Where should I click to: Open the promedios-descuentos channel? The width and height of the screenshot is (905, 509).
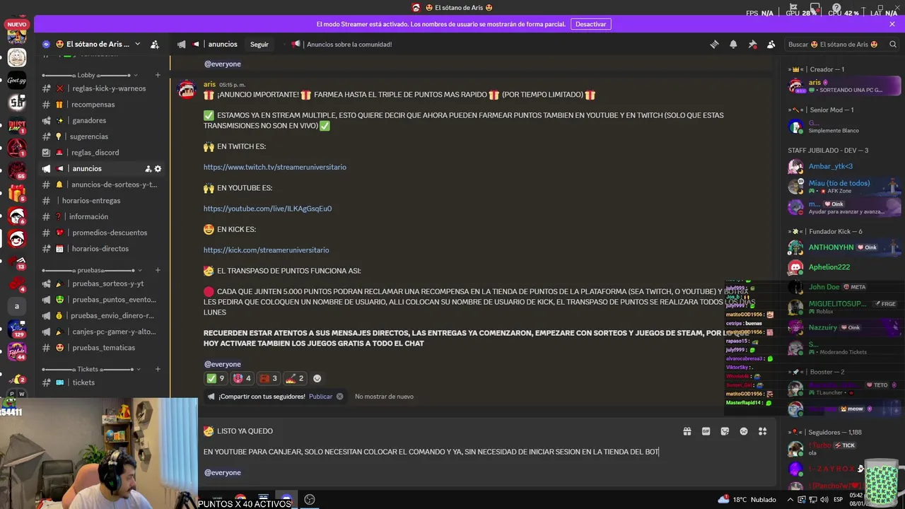click(x=102, y=233)
